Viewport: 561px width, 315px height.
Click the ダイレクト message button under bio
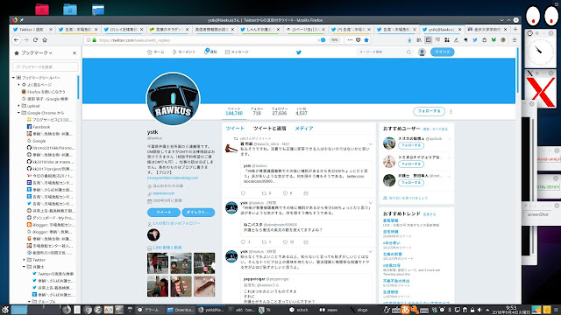click(x=198, y=212)
